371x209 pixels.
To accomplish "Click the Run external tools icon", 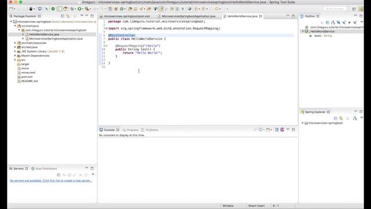I will (87, 9).
